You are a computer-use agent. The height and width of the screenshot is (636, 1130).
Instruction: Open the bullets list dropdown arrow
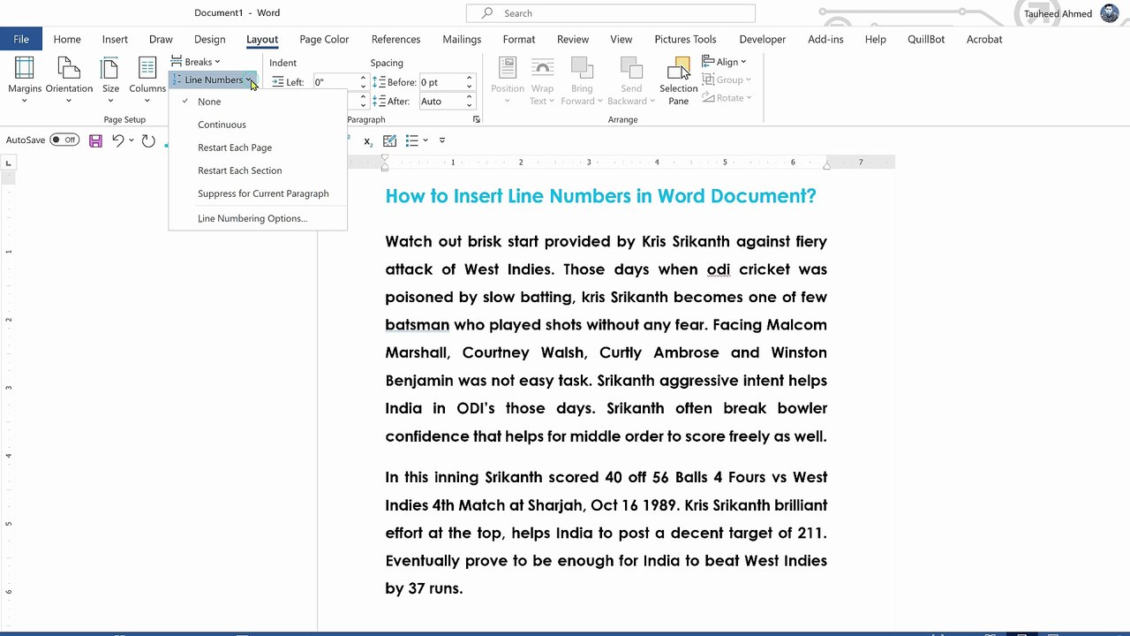(426, 140)
